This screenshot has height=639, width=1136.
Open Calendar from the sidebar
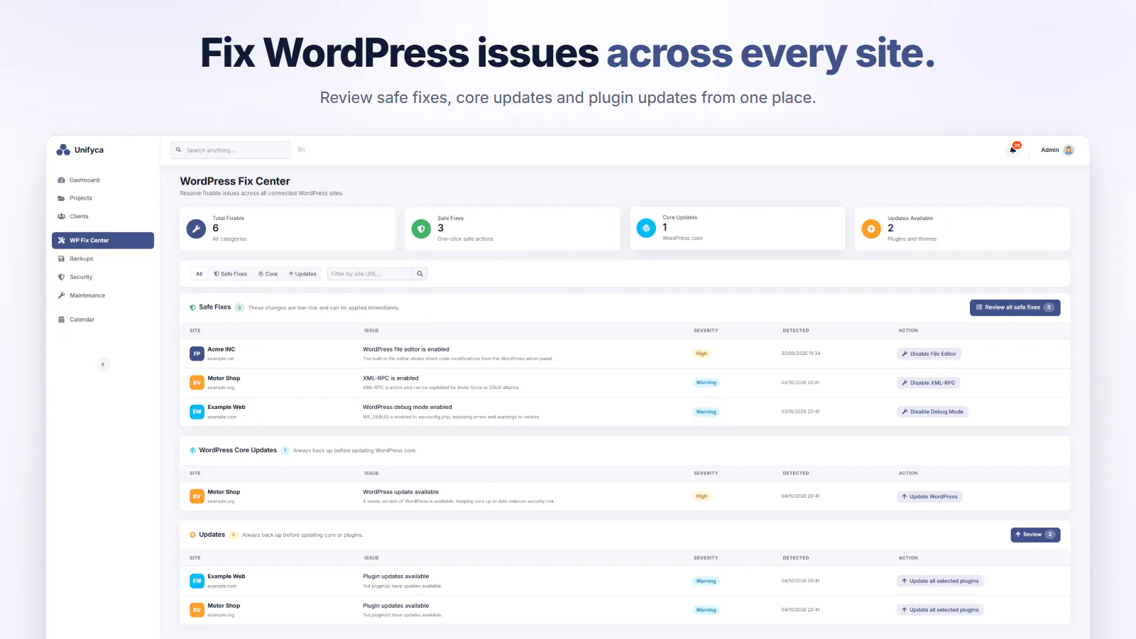click(103, 319)
